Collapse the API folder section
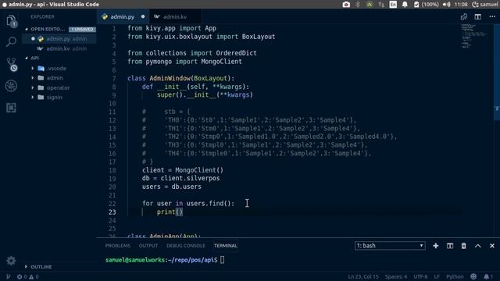500x281 pixels. pos(27,58)
